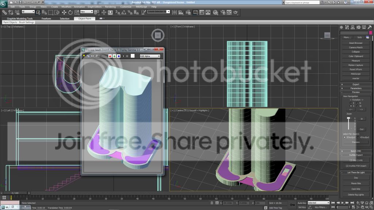374x210 pixels.
Task: Select the Bind to Space Warp tool
Action: point(17,12)
